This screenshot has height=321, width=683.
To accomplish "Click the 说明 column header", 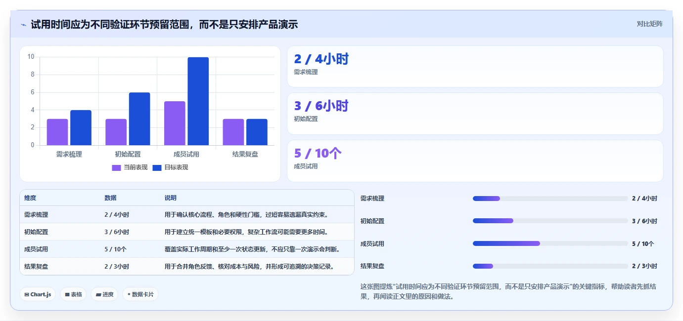I will (x=171, y=198).
